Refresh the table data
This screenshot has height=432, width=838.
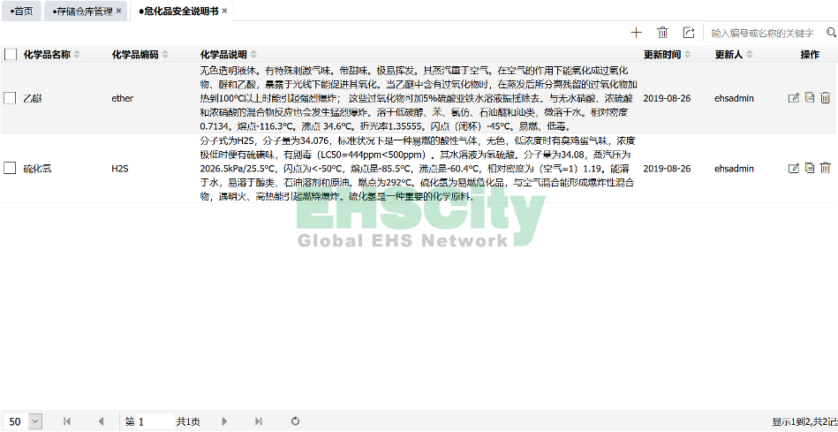295,421
